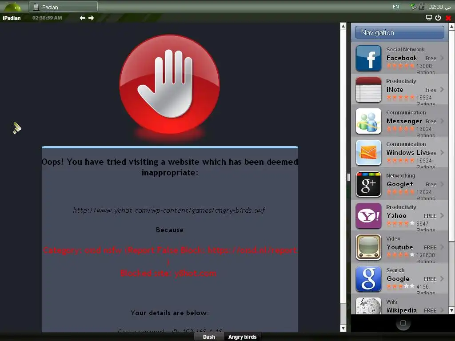Viewport: 455px width, 341px height.
Task: Expand the Google+ row chevron
Action: click(x=442, y=184)
